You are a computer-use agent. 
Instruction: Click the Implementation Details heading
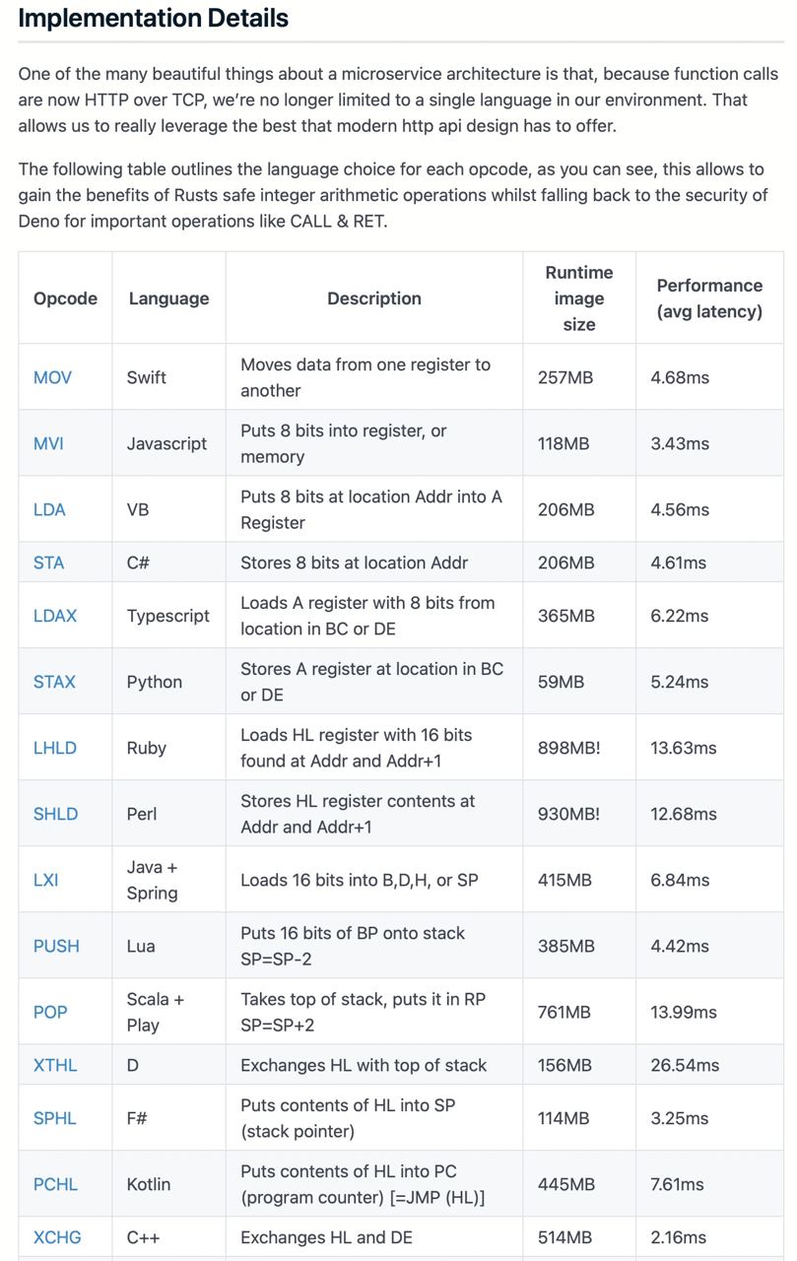(x=153, y=18)
